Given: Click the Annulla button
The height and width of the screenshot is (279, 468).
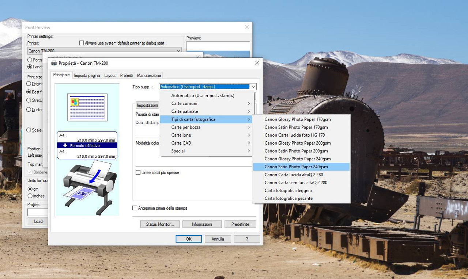Looking at the screenshot, I should point(218,239).
